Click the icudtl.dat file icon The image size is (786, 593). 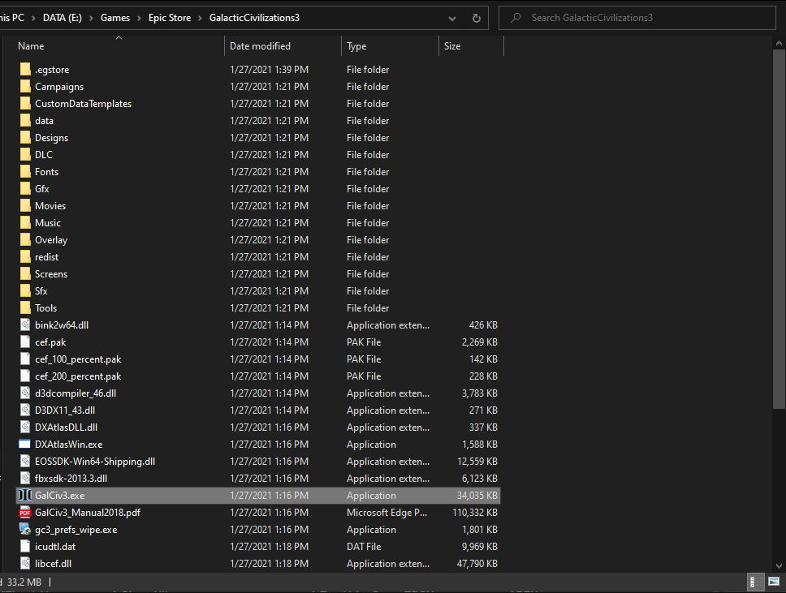coord(25,546)
